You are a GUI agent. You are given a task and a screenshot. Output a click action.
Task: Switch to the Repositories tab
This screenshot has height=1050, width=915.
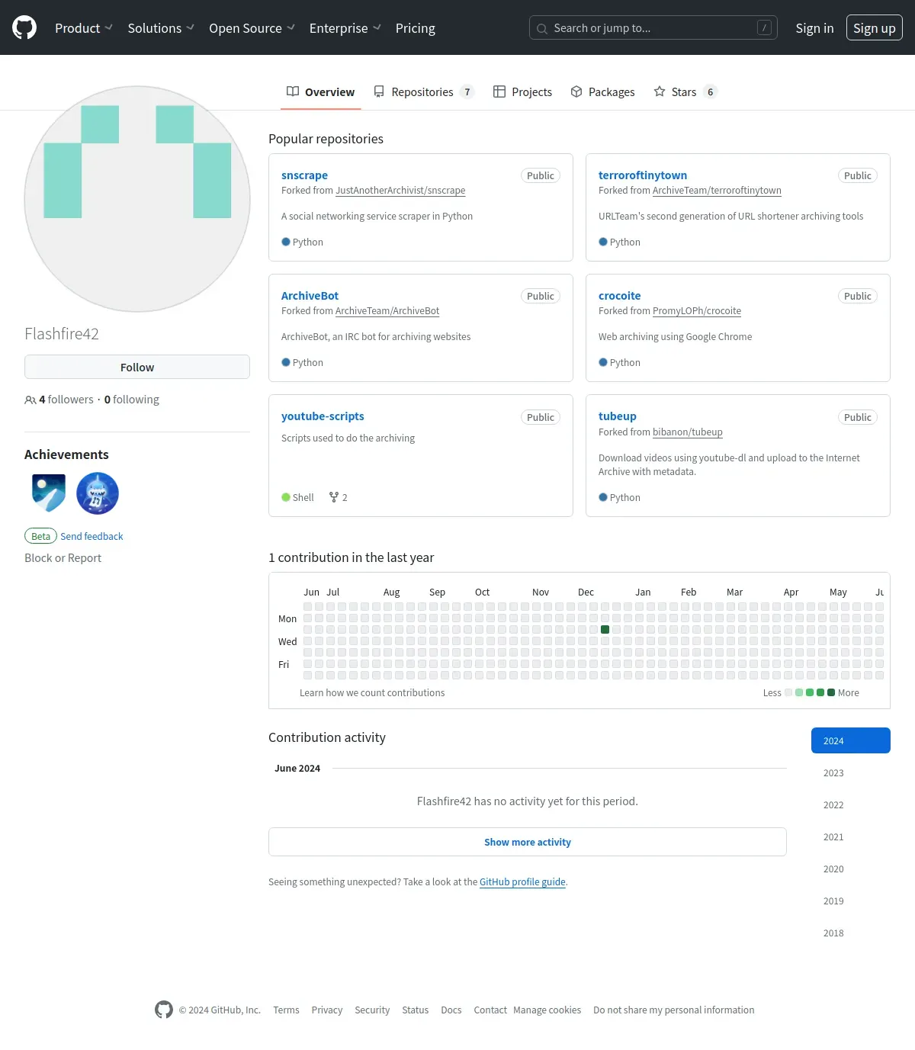[424, 92]
